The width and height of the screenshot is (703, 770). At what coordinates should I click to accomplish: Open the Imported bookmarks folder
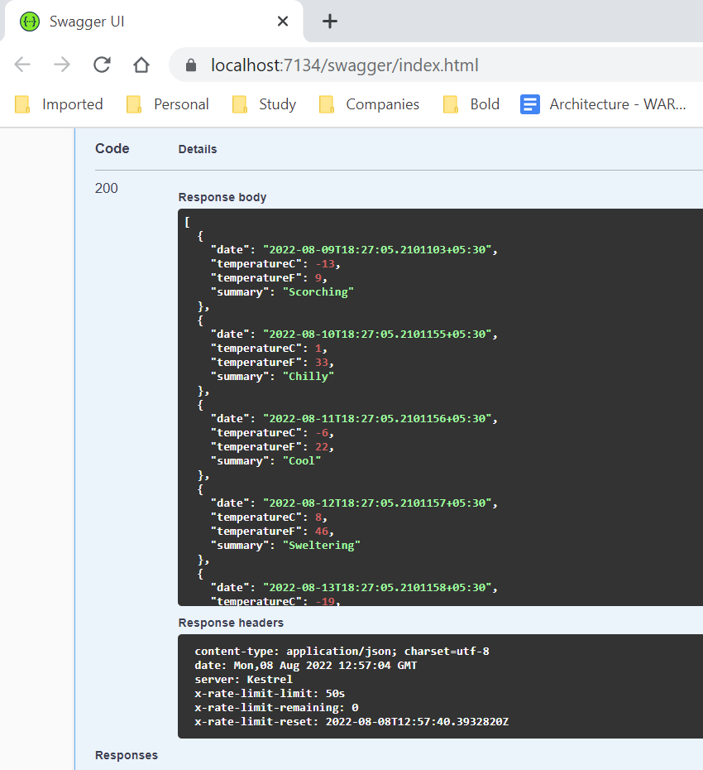pos(60,104)
